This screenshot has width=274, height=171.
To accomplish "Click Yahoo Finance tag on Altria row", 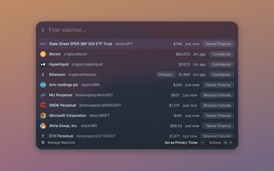I will (x=218, y=126).
